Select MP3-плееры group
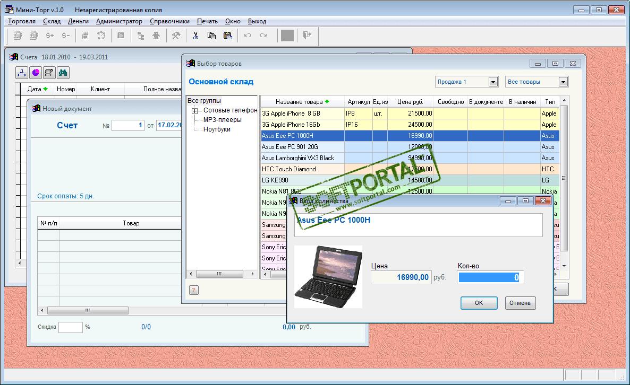 click(222, 120)
